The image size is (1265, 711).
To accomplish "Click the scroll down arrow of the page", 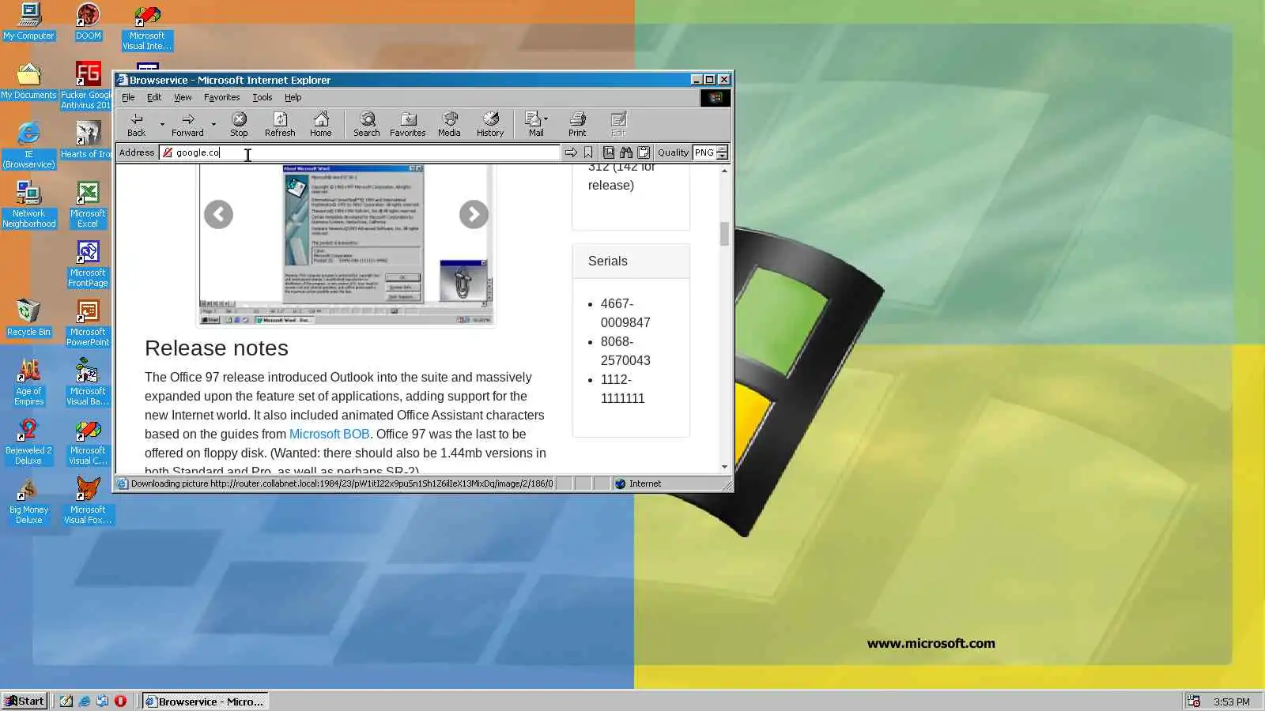I will [x=724, y=467].
